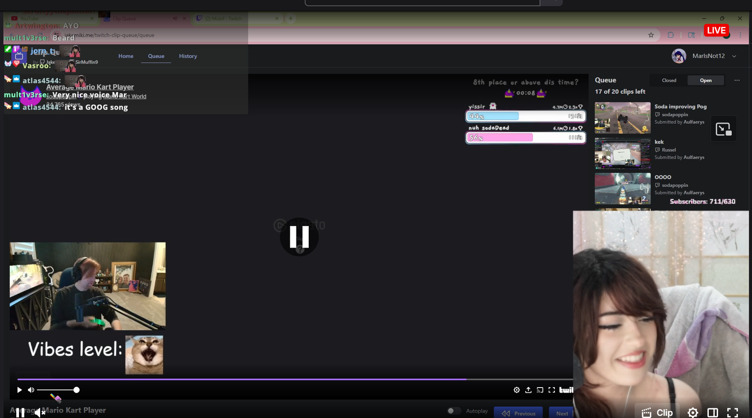Close the Mizkif - Twitch tab
752x418 pixels.
(x=277, y=18)
